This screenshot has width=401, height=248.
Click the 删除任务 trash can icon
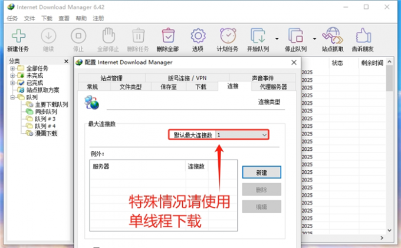click(x=139, y=35)
